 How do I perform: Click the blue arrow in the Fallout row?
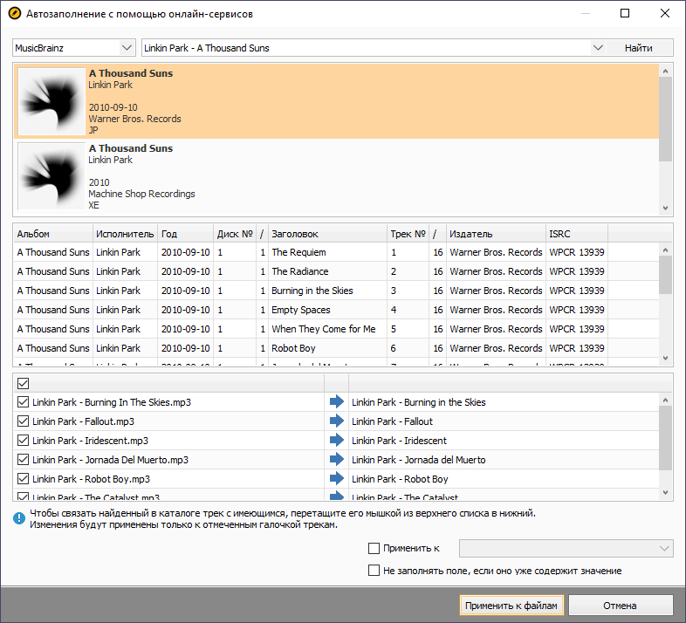tap(336, 421)
